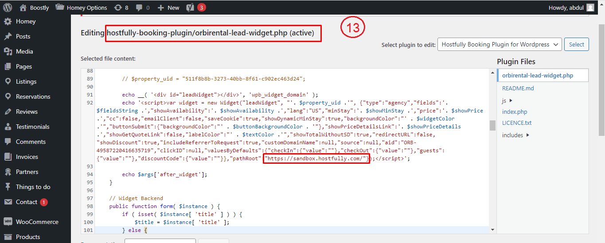Click the Pages icon in sidebar
This screenshot has width=605, height=243.
pos(8,66)
